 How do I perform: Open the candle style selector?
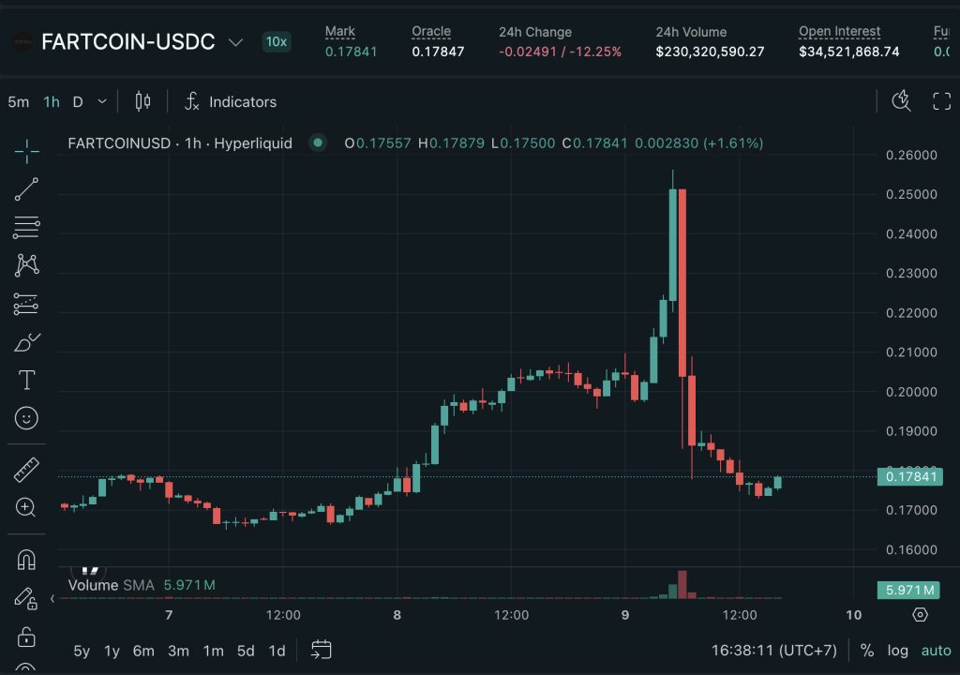[142, 101]
